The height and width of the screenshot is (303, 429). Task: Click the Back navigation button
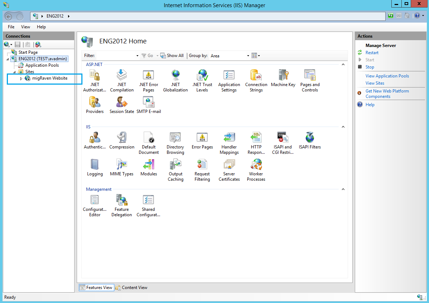(9, 17)
